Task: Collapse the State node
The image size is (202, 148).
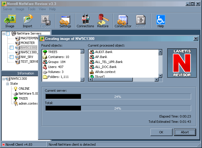Action: click(x=8, y=84)
